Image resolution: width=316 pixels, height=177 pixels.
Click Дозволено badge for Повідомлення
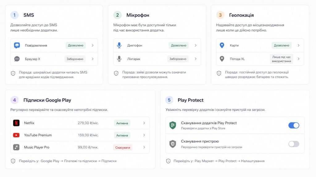pos(76,45)
